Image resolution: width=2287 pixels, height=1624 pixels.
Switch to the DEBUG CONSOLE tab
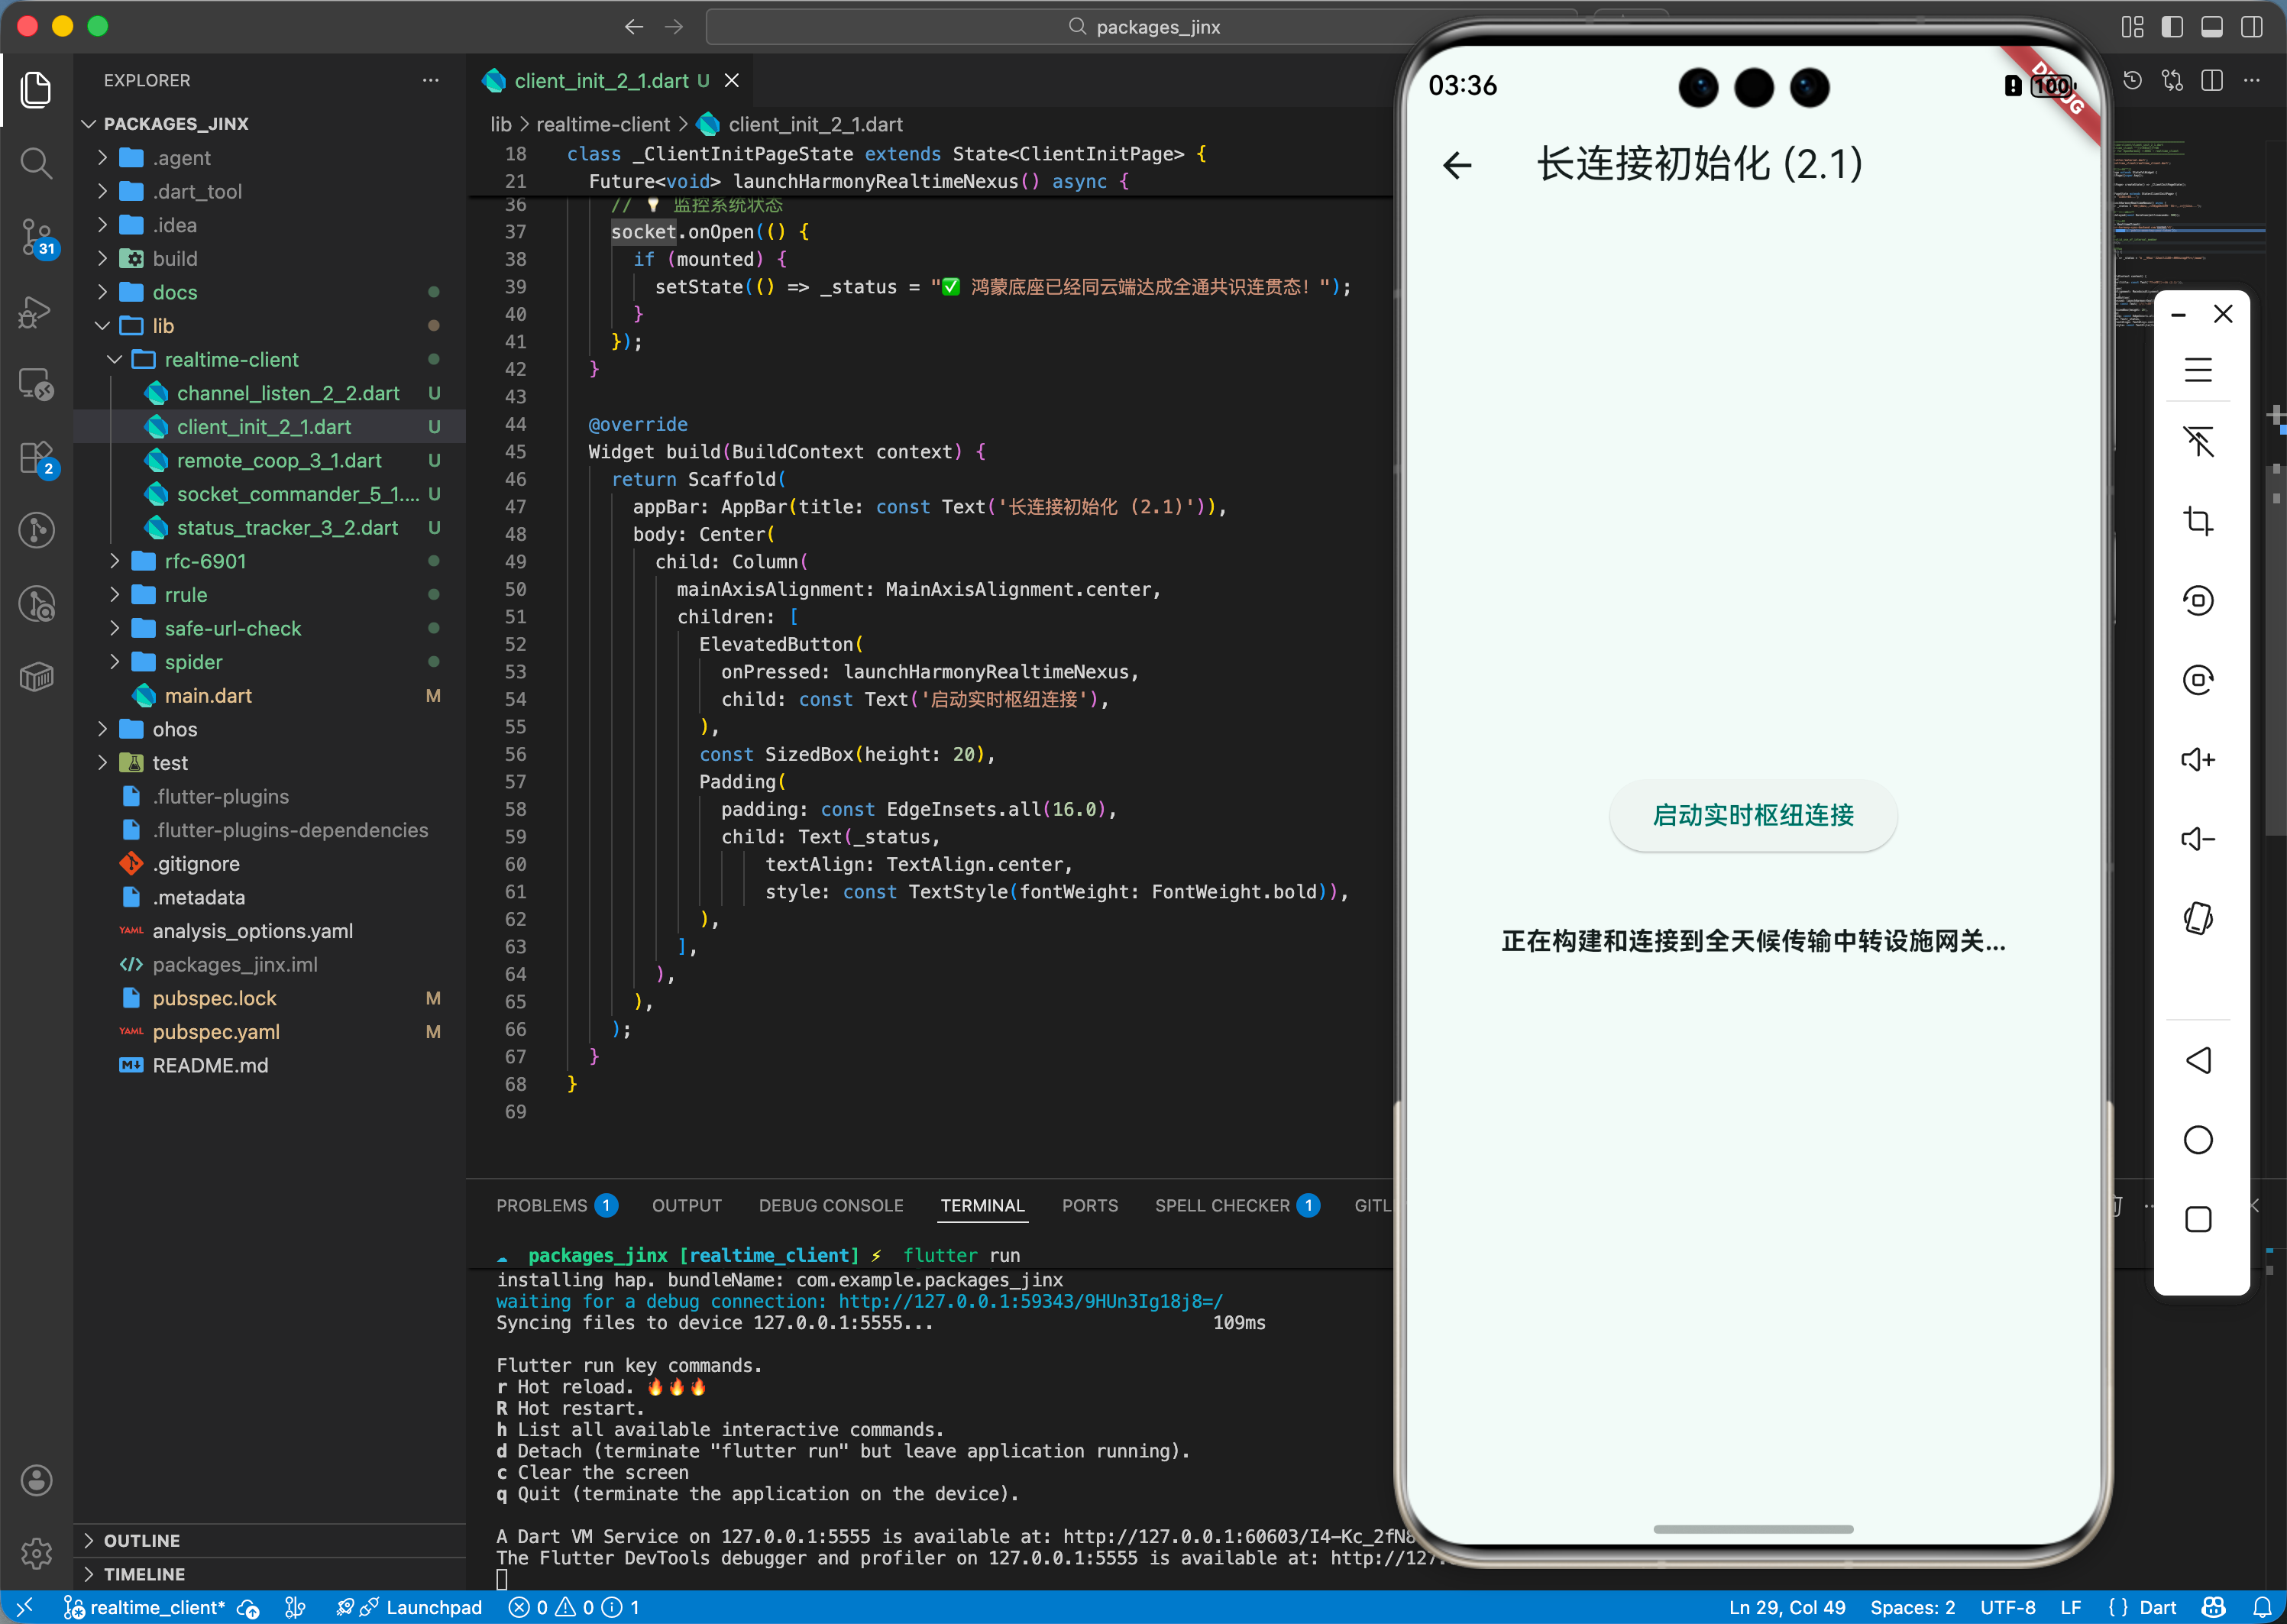tap(830, 1205)
